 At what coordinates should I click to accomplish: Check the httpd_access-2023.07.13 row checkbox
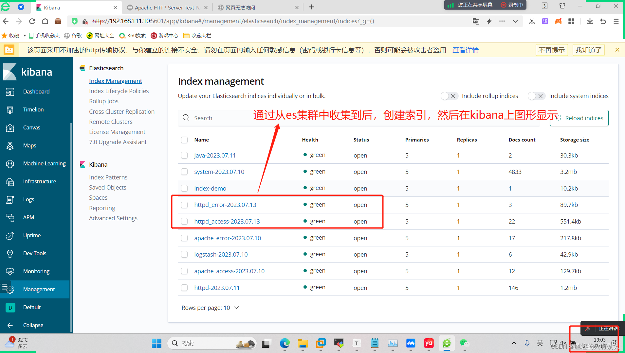[184, 221]
